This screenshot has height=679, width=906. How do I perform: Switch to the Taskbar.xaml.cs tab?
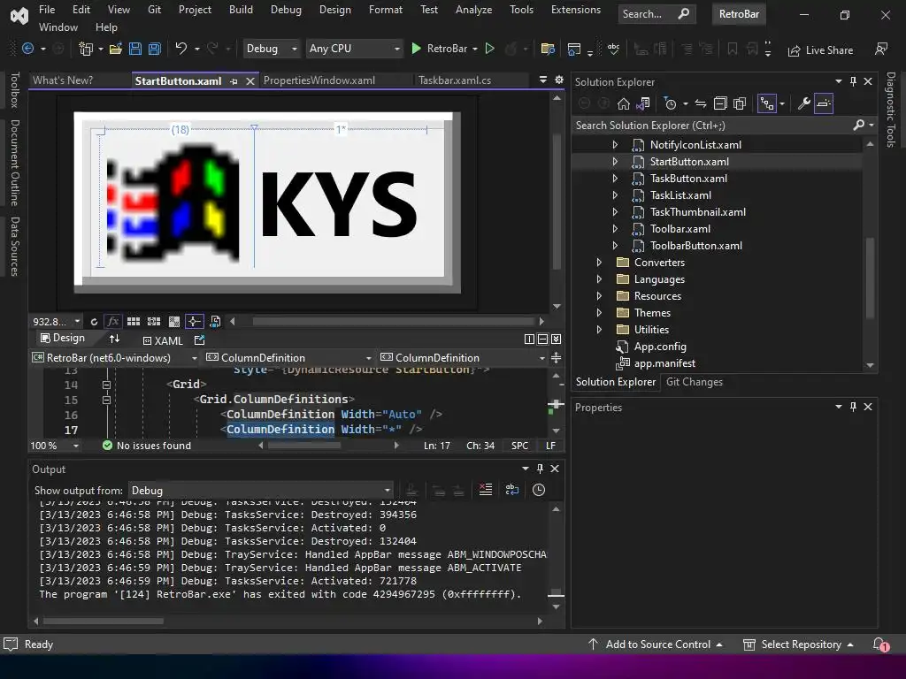point(455,80)
